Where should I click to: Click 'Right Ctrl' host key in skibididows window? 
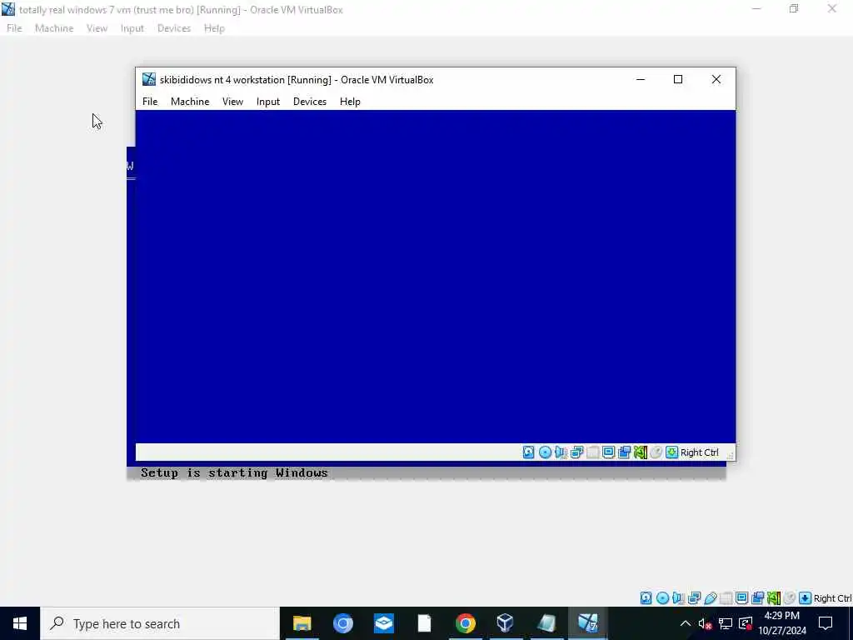coord(700,452)
